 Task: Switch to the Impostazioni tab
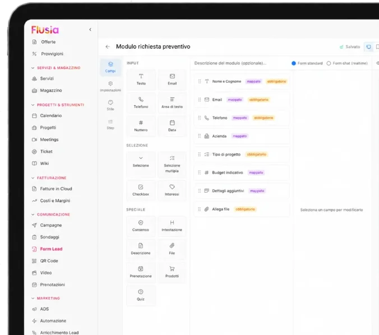(110, 86)
